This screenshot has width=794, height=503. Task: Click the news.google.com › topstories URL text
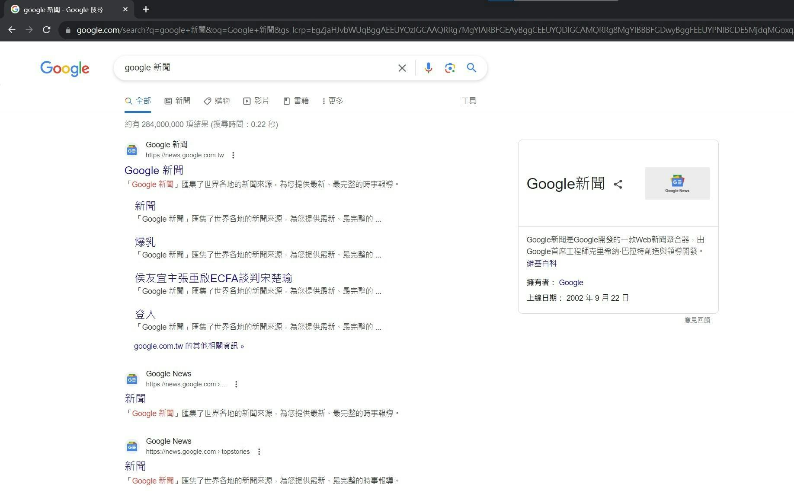(198, 452)
